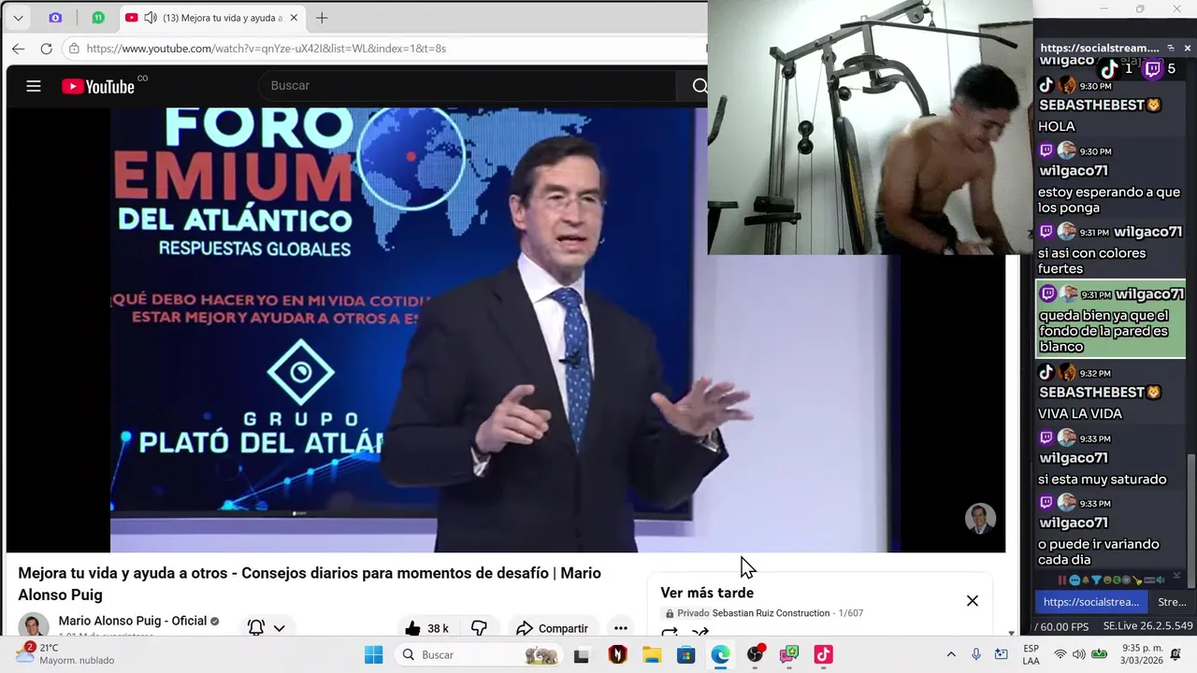The height and width of the screenshot is (673, 1197).
Task: Select highlighted 'queda bien ya que el fondo' message
Action: 1110,320
